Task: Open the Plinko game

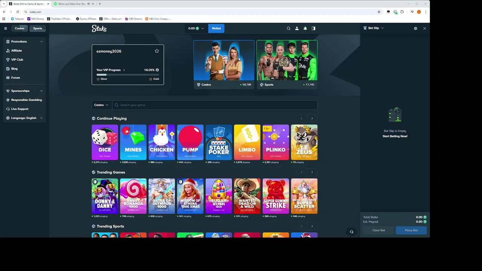Action: tap(276, 142)
